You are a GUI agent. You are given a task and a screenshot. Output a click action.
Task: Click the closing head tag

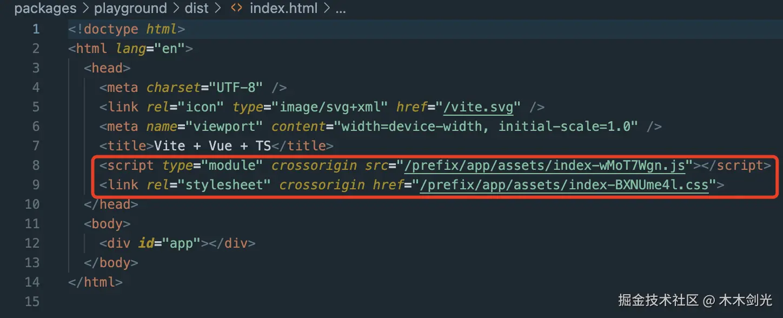click(111, 204)
